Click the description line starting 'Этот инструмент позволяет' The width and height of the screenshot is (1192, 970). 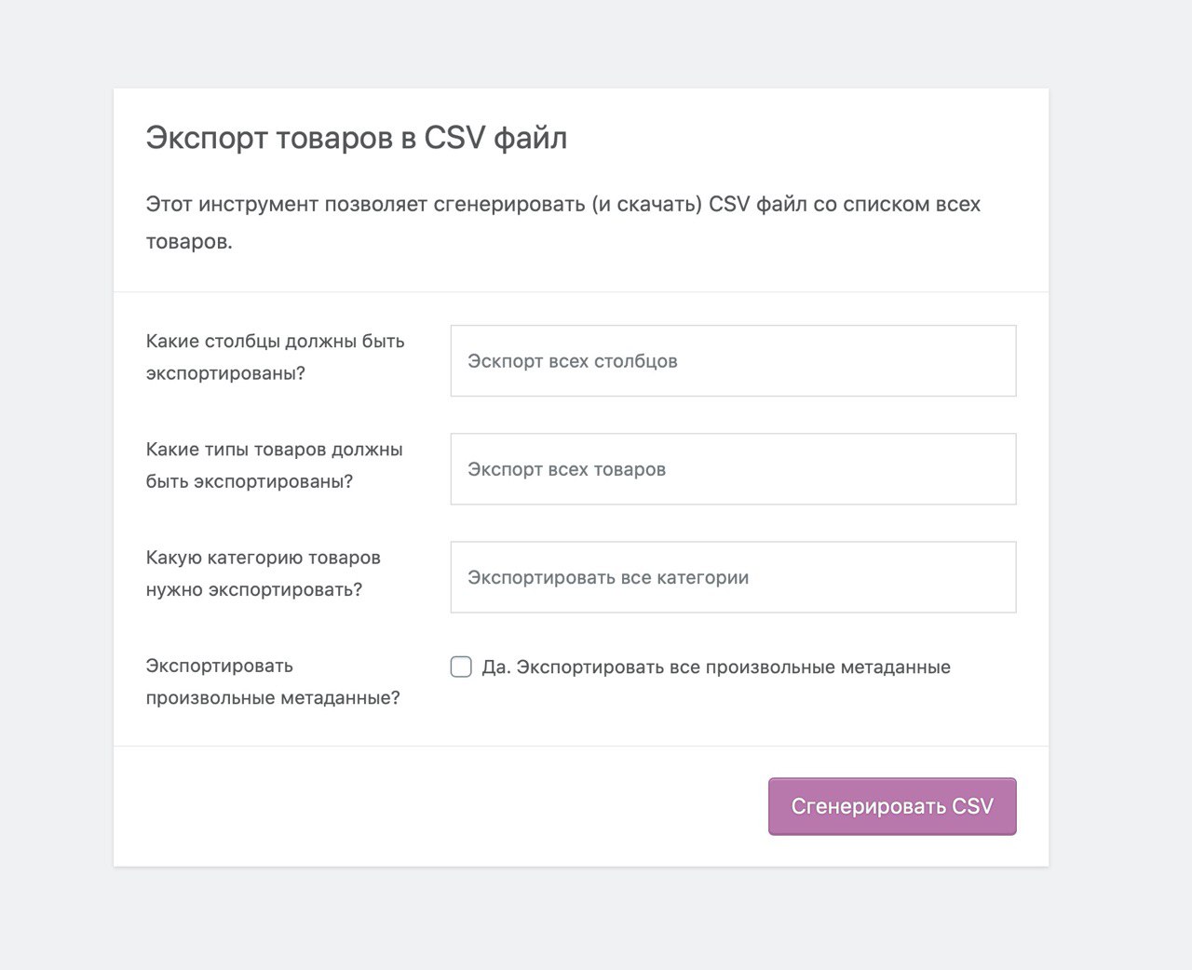tap(563, 204)
